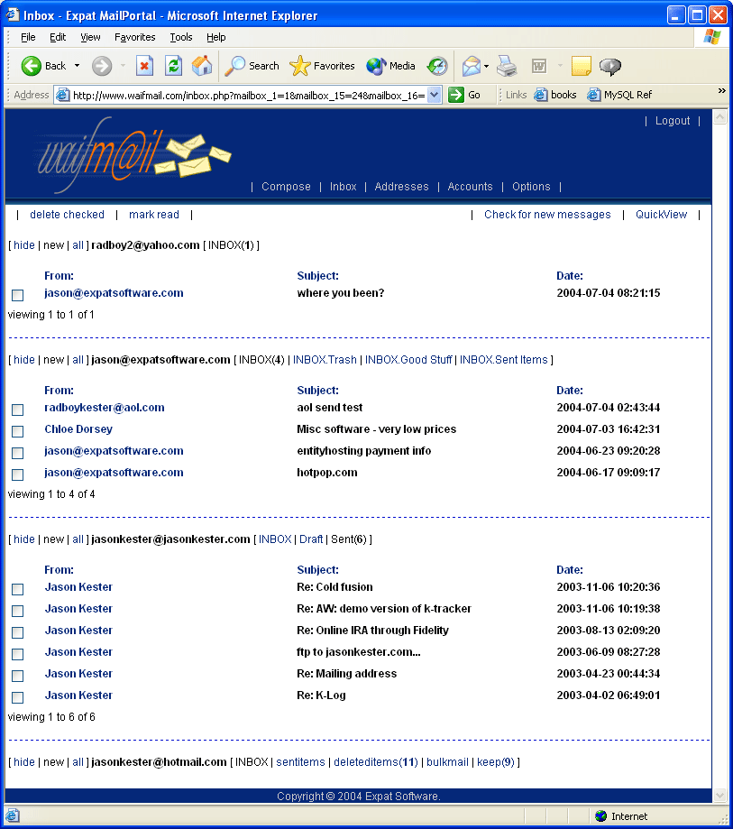
Task: Click the Edit with Word icon
Action: (539, 66)
